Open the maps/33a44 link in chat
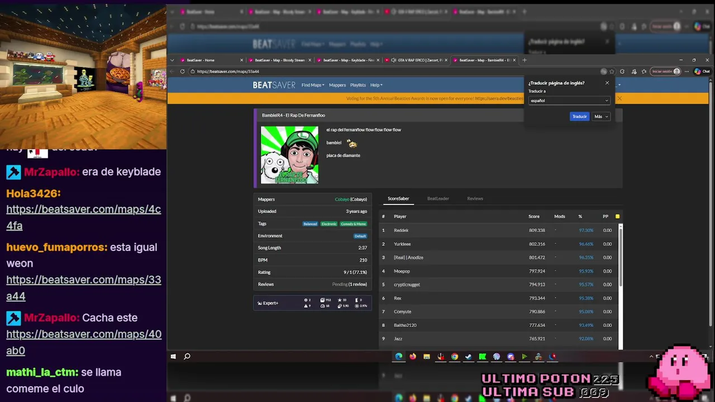715x402 pixels. tap(84, 288)
